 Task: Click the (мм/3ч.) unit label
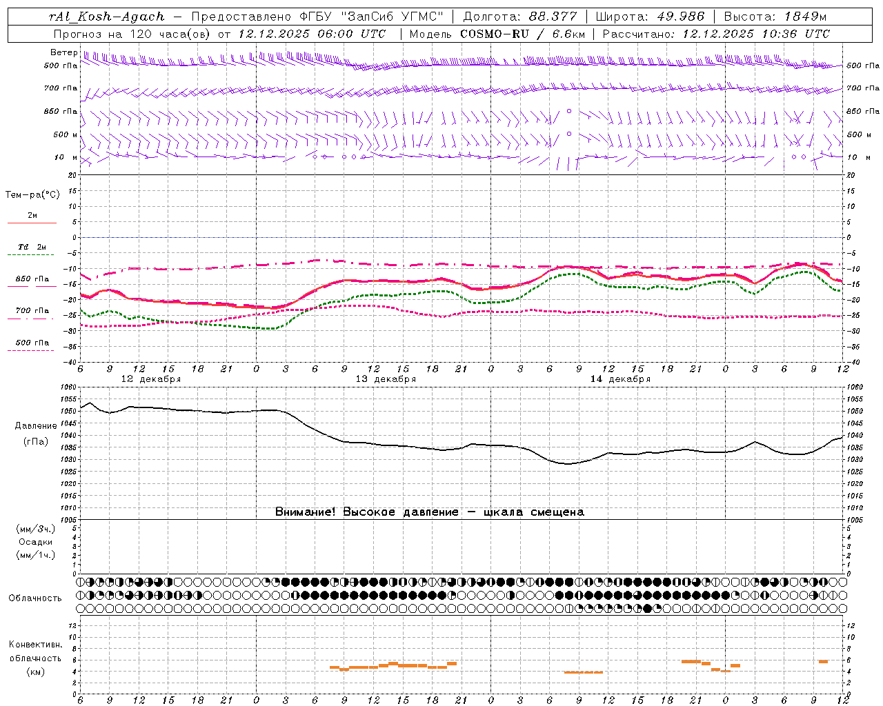[36, 529]
